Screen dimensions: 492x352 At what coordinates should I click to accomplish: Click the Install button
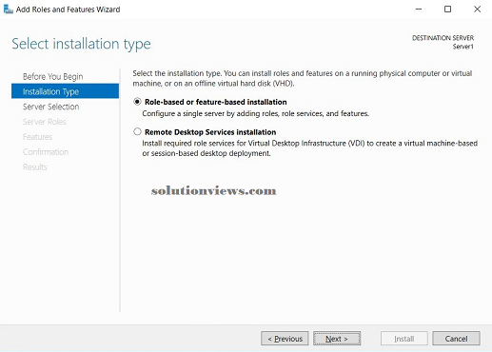pos(404,339)
